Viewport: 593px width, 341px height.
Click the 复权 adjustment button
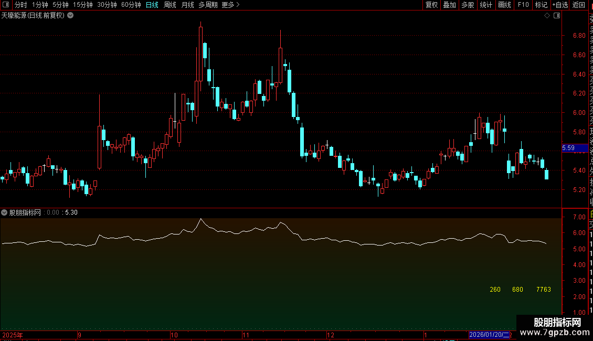tap(431, 5)
